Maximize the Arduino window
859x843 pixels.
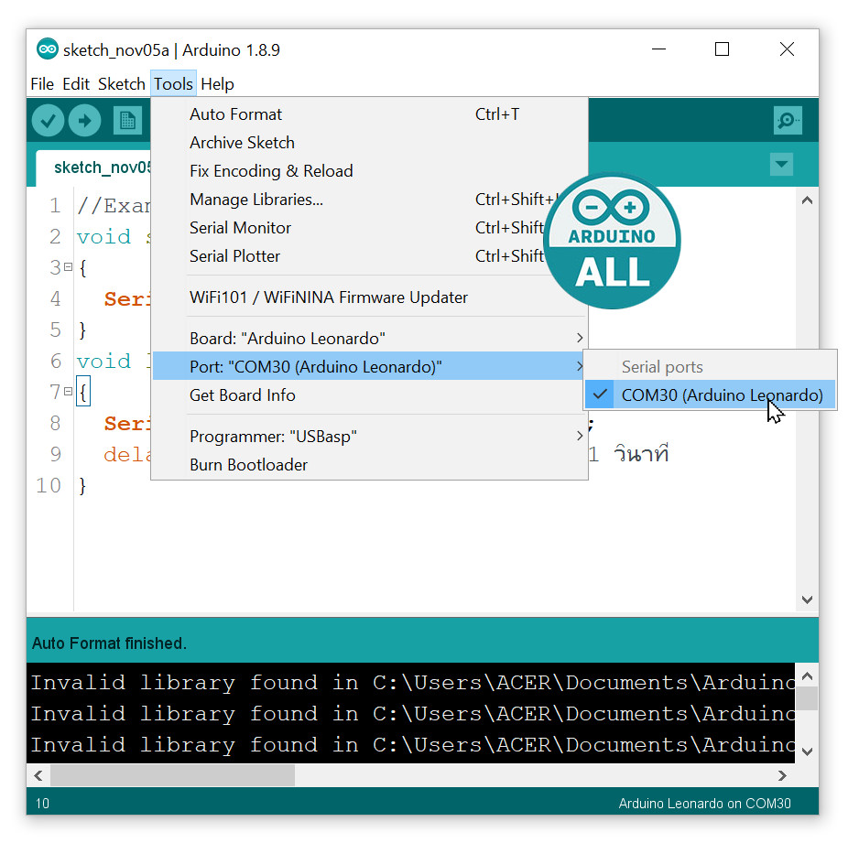[x=722, y=49]
